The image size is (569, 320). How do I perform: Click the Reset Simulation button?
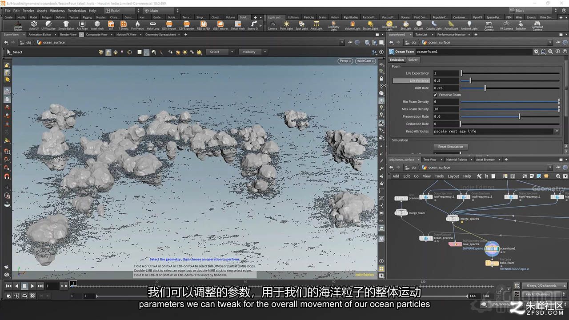pos(450,147)
